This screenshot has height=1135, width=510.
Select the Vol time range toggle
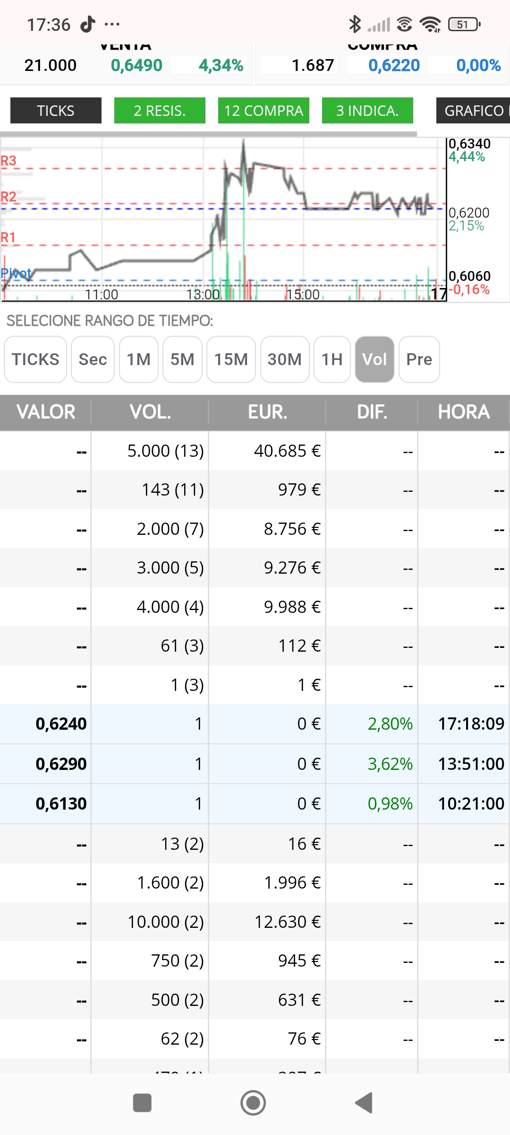(x=374, y=359)
